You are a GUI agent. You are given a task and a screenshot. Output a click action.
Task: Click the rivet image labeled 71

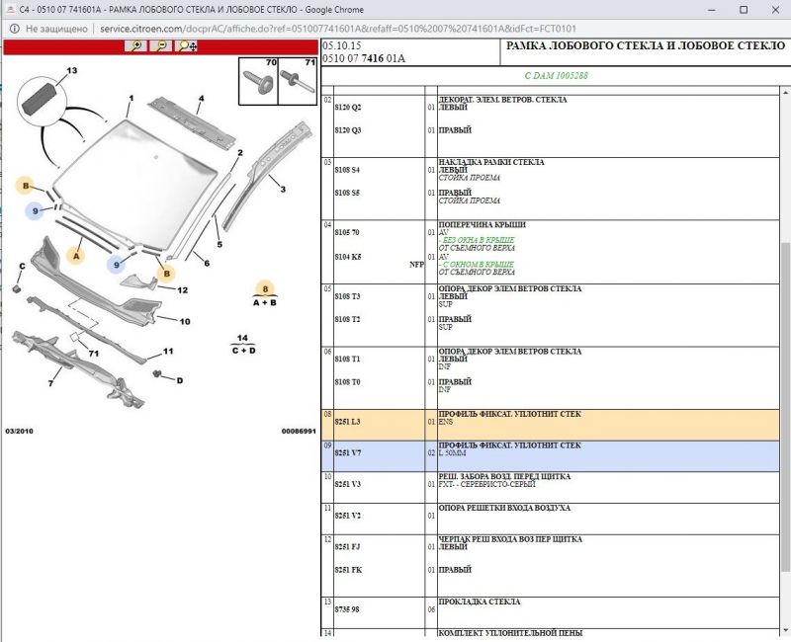[296, 84]
